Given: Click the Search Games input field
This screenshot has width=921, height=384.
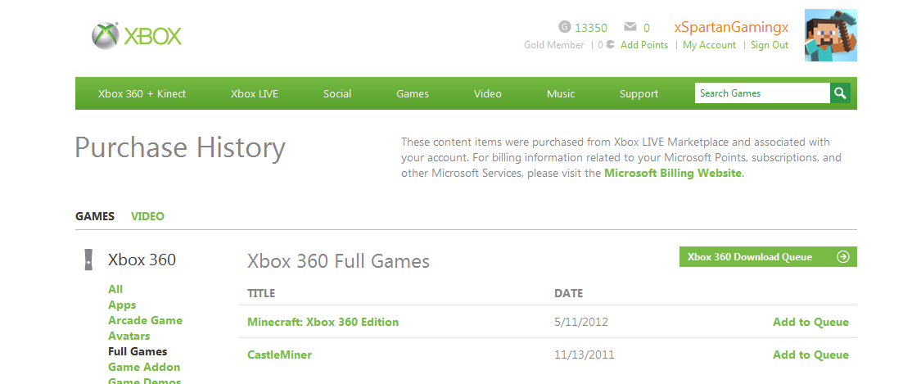Looking at the screenshot, I should point(761,93).
